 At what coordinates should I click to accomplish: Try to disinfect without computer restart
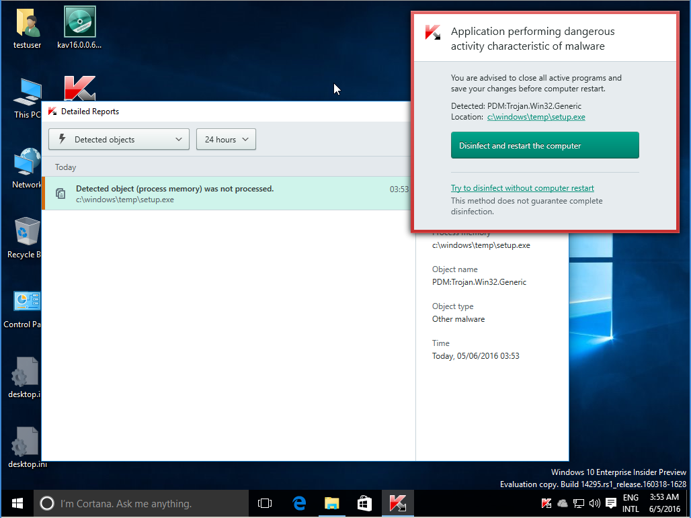[x=522, y=188]
